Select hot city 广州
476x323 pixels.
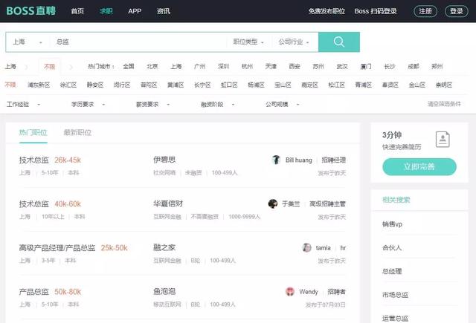(200, 66)
